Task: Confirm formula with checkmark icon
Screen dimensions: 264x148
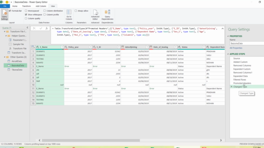Action: click(41, 28)
